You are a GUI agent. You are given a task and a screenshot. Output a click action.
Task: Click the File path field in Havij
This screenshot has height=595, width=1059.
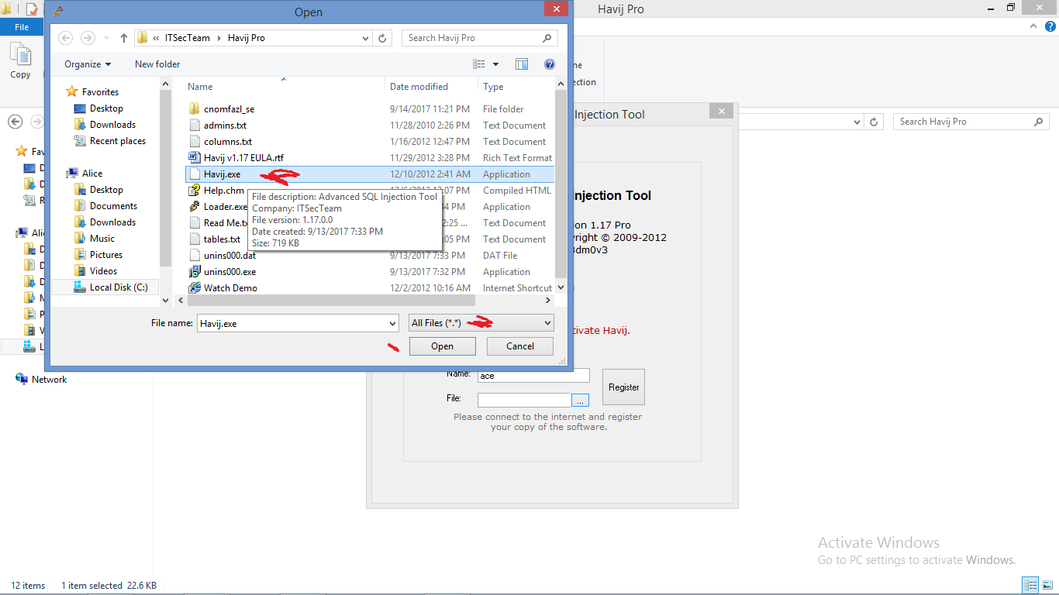point(525,401)
